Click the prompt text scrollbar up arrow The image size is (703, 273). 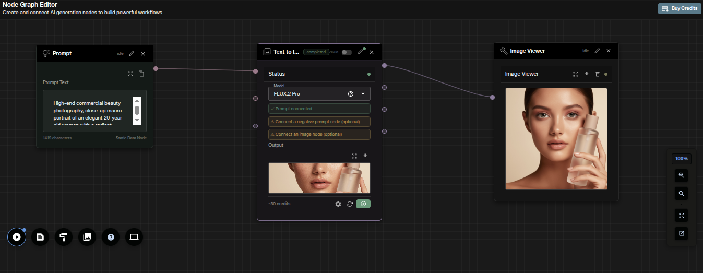(137, 100)
